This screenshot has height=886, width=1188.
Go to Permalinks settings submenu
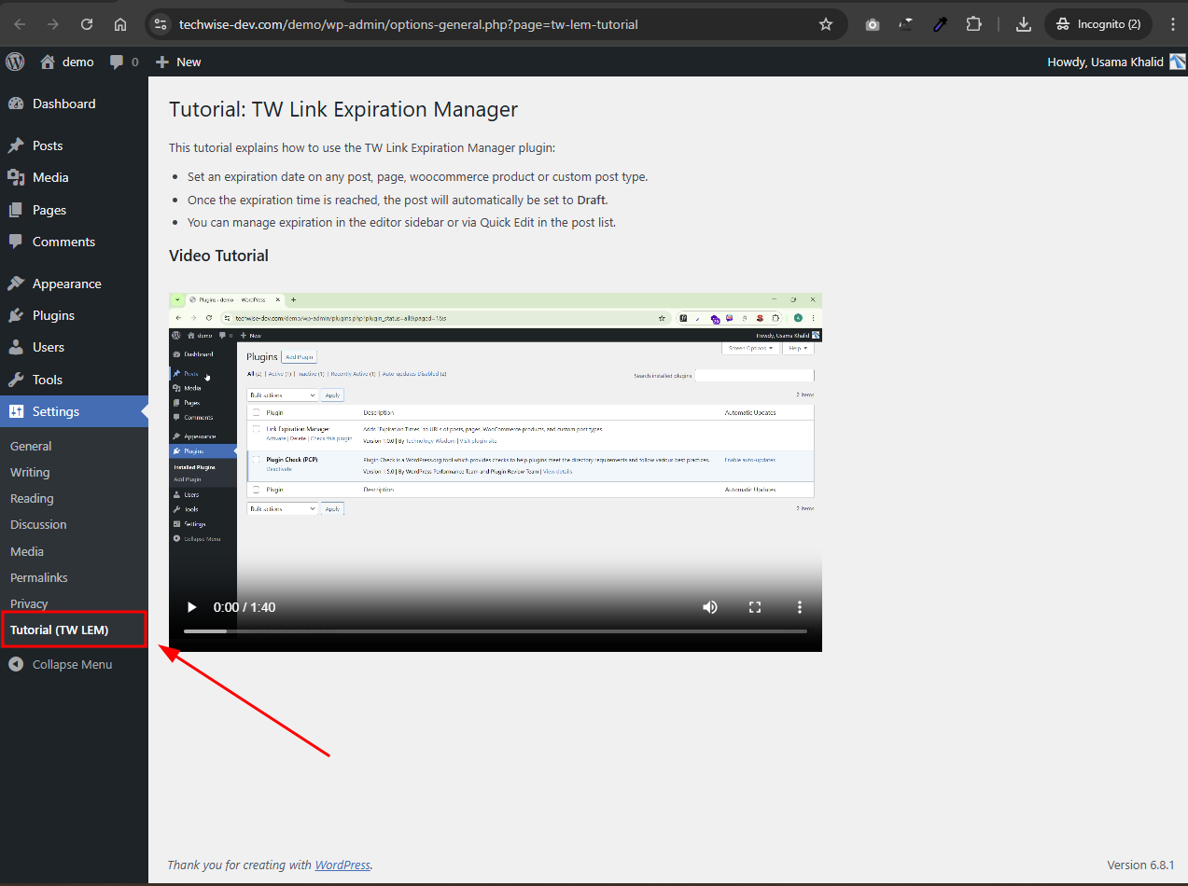[39, 577]
